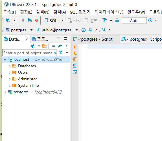Screen dimensions: 162x141
Task: Click the Auto commit mode field
Action: (x=134, y=20)
